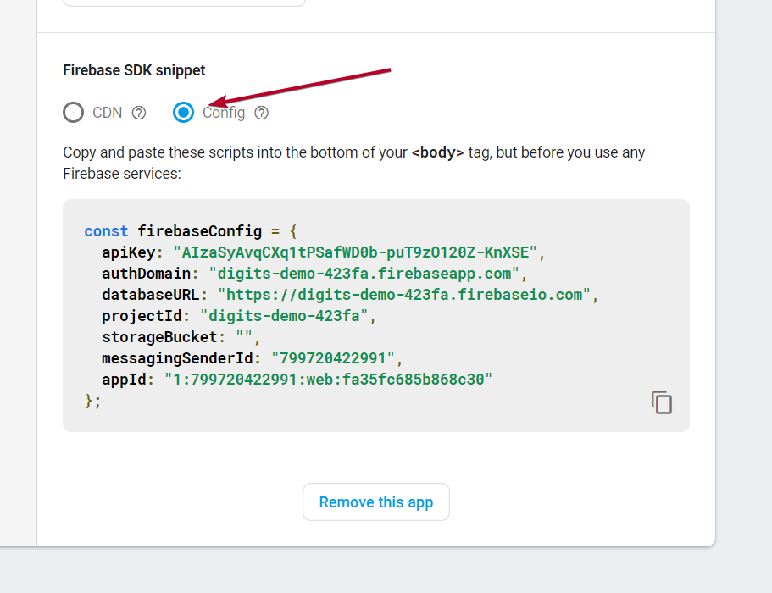Click the authDomain value in code
The width and height of the screenshot is (772, 593).
368,274
